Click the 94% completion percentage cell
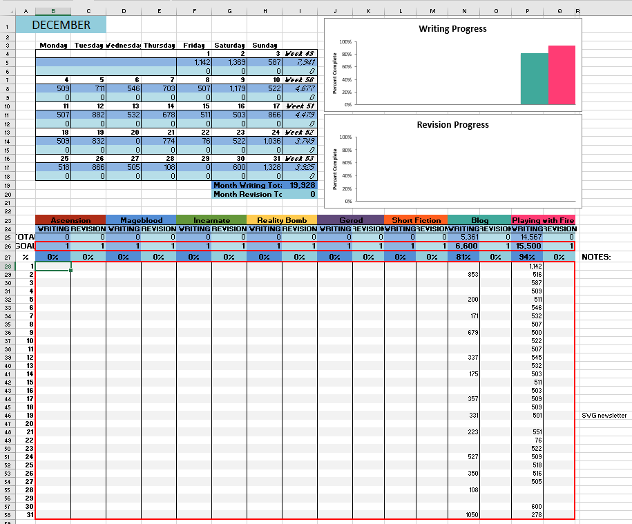This screenshot has height=524, width=632. (x=527, y=257)
